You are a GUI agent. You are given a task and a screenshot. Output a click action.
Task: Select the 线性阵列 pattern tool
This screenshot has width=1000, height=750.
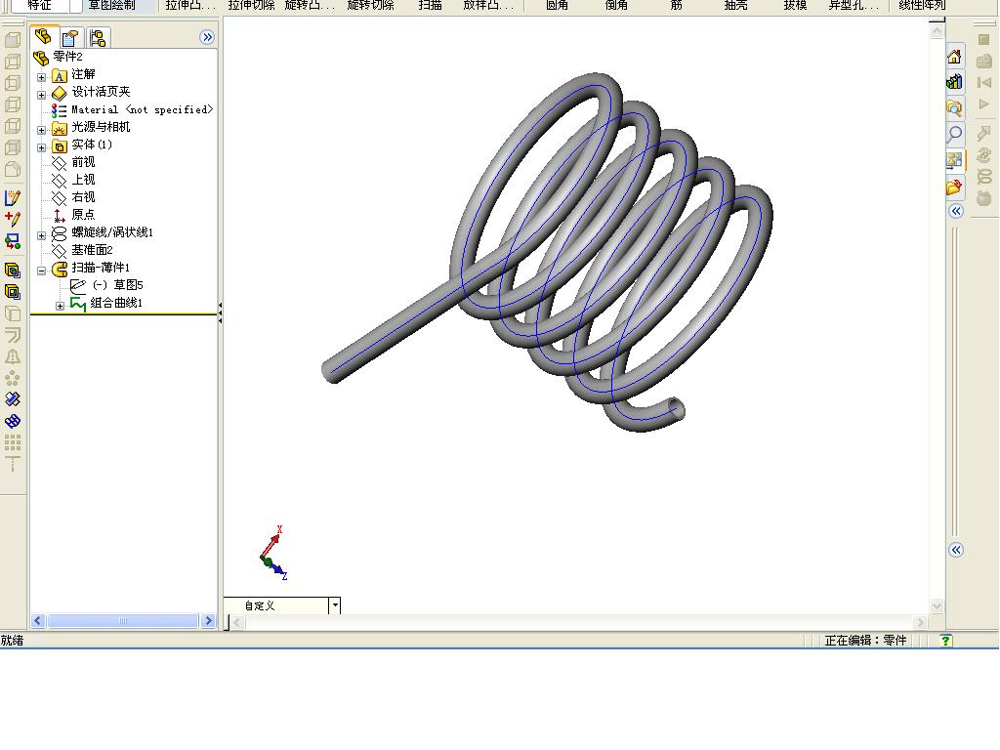[x=922, y=6]
